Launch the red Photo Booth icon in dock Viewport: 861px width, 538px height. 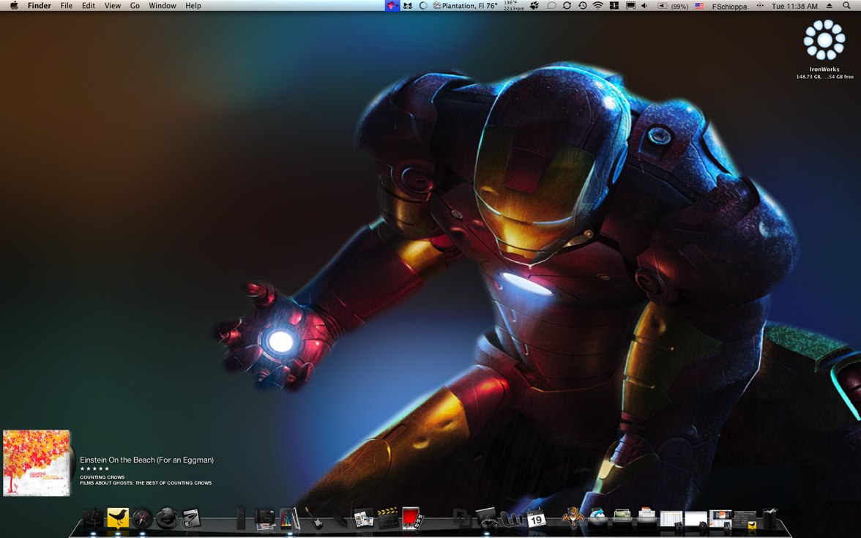[411, 518]
